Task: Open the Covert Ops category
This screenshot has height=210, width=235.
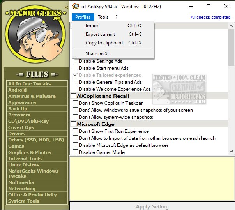Action: (x=21, y=127)
